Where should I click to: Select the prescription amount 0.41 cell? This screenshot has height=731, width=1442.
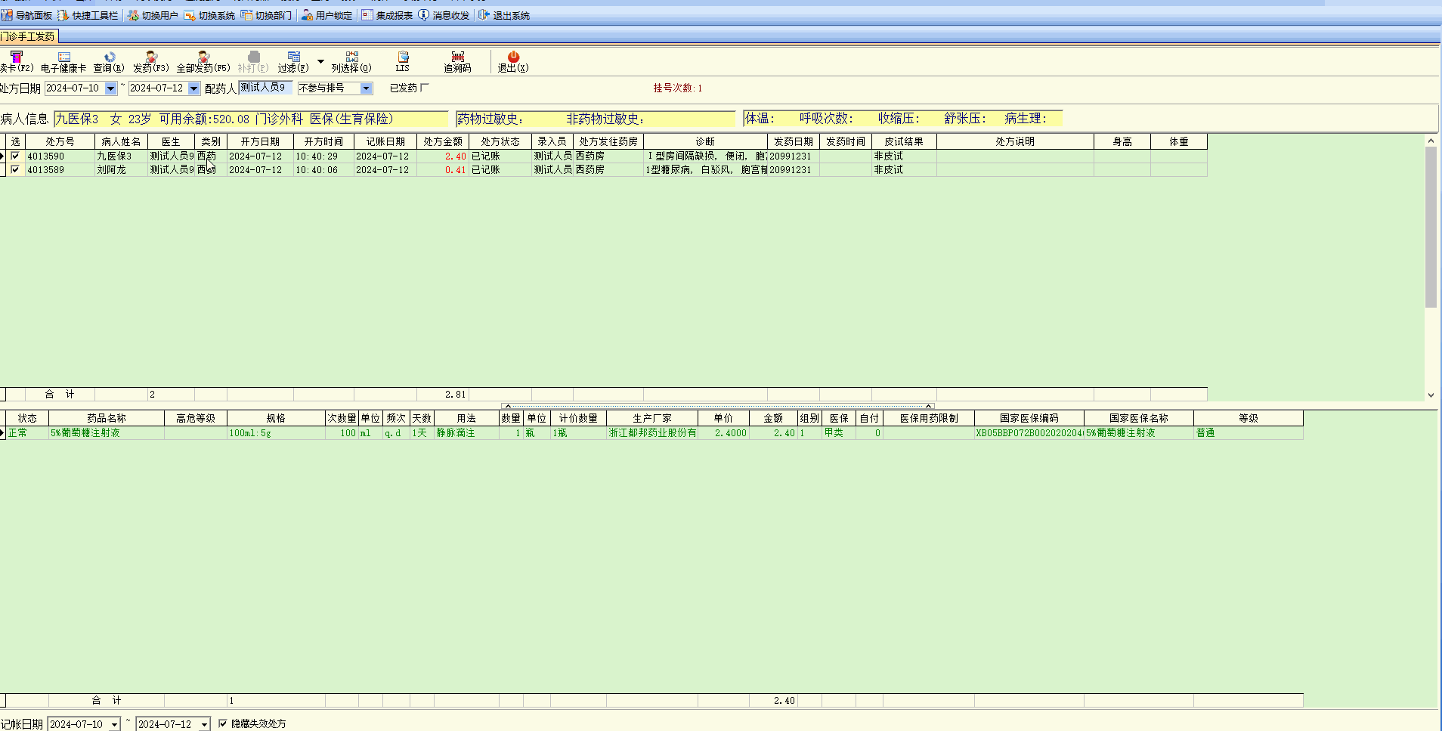[443, 170]
